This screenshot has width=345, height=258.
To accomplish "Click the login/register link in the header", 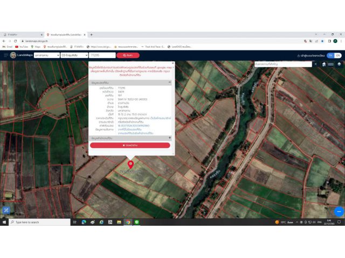I will pyautogui.click(x=311, y=55).
